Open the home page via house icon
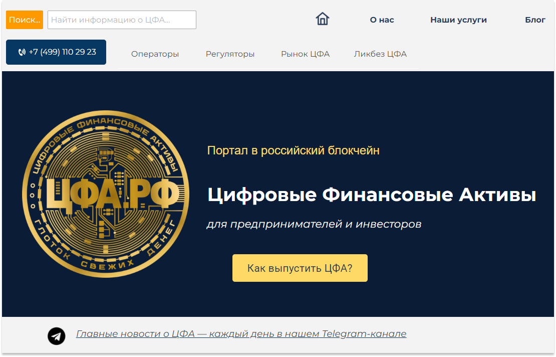This screenshot has height=357, width=556. pyautogui.click(x=322, y=19)
